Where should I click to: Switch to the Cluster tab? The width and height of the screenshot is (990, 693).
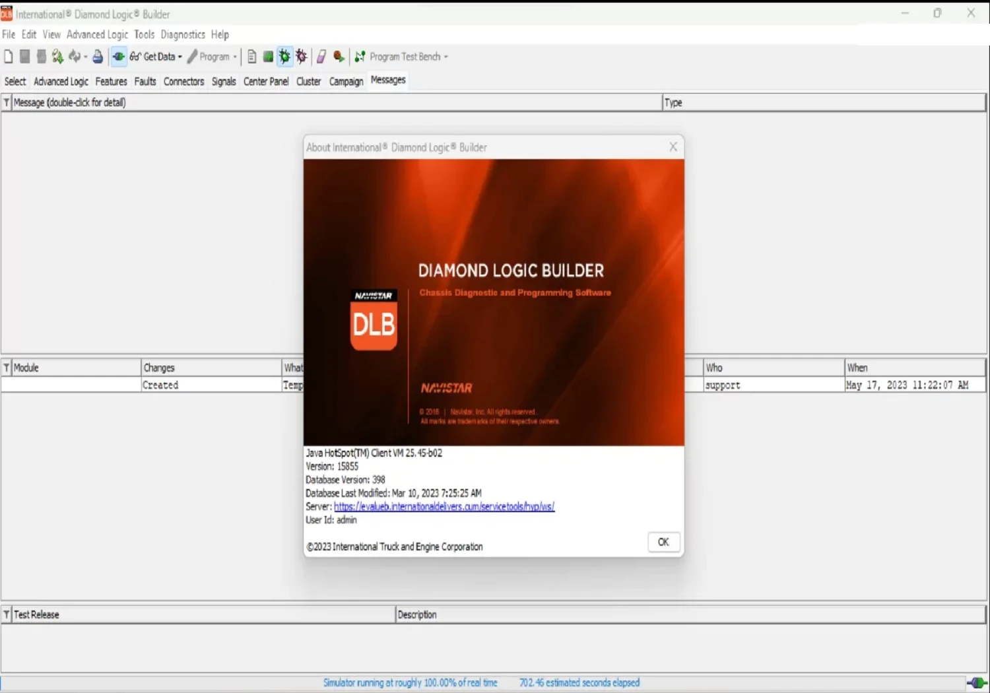(x=308, y=81)
